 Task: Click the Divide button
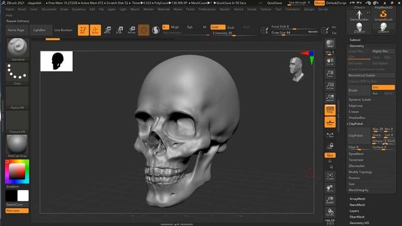pos(359,90)
